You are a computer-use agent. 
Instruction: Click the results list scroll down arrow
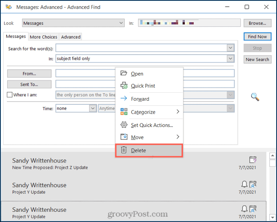tap(273, 217)
